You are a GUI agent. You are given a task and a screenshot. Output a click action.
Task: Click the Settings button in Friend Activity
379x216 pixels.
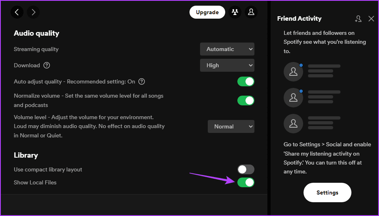point(327,192)
